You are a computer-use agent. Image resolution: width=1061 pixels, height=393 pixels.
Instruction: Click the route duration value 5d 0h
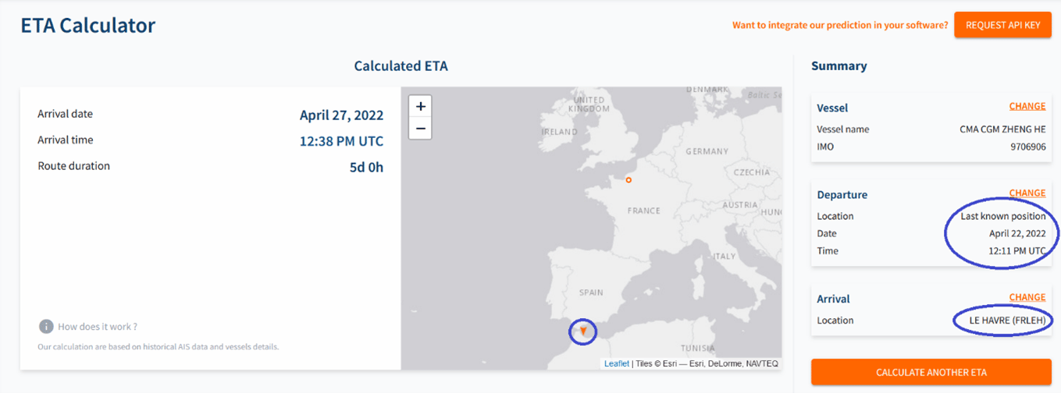click(366, 167)
